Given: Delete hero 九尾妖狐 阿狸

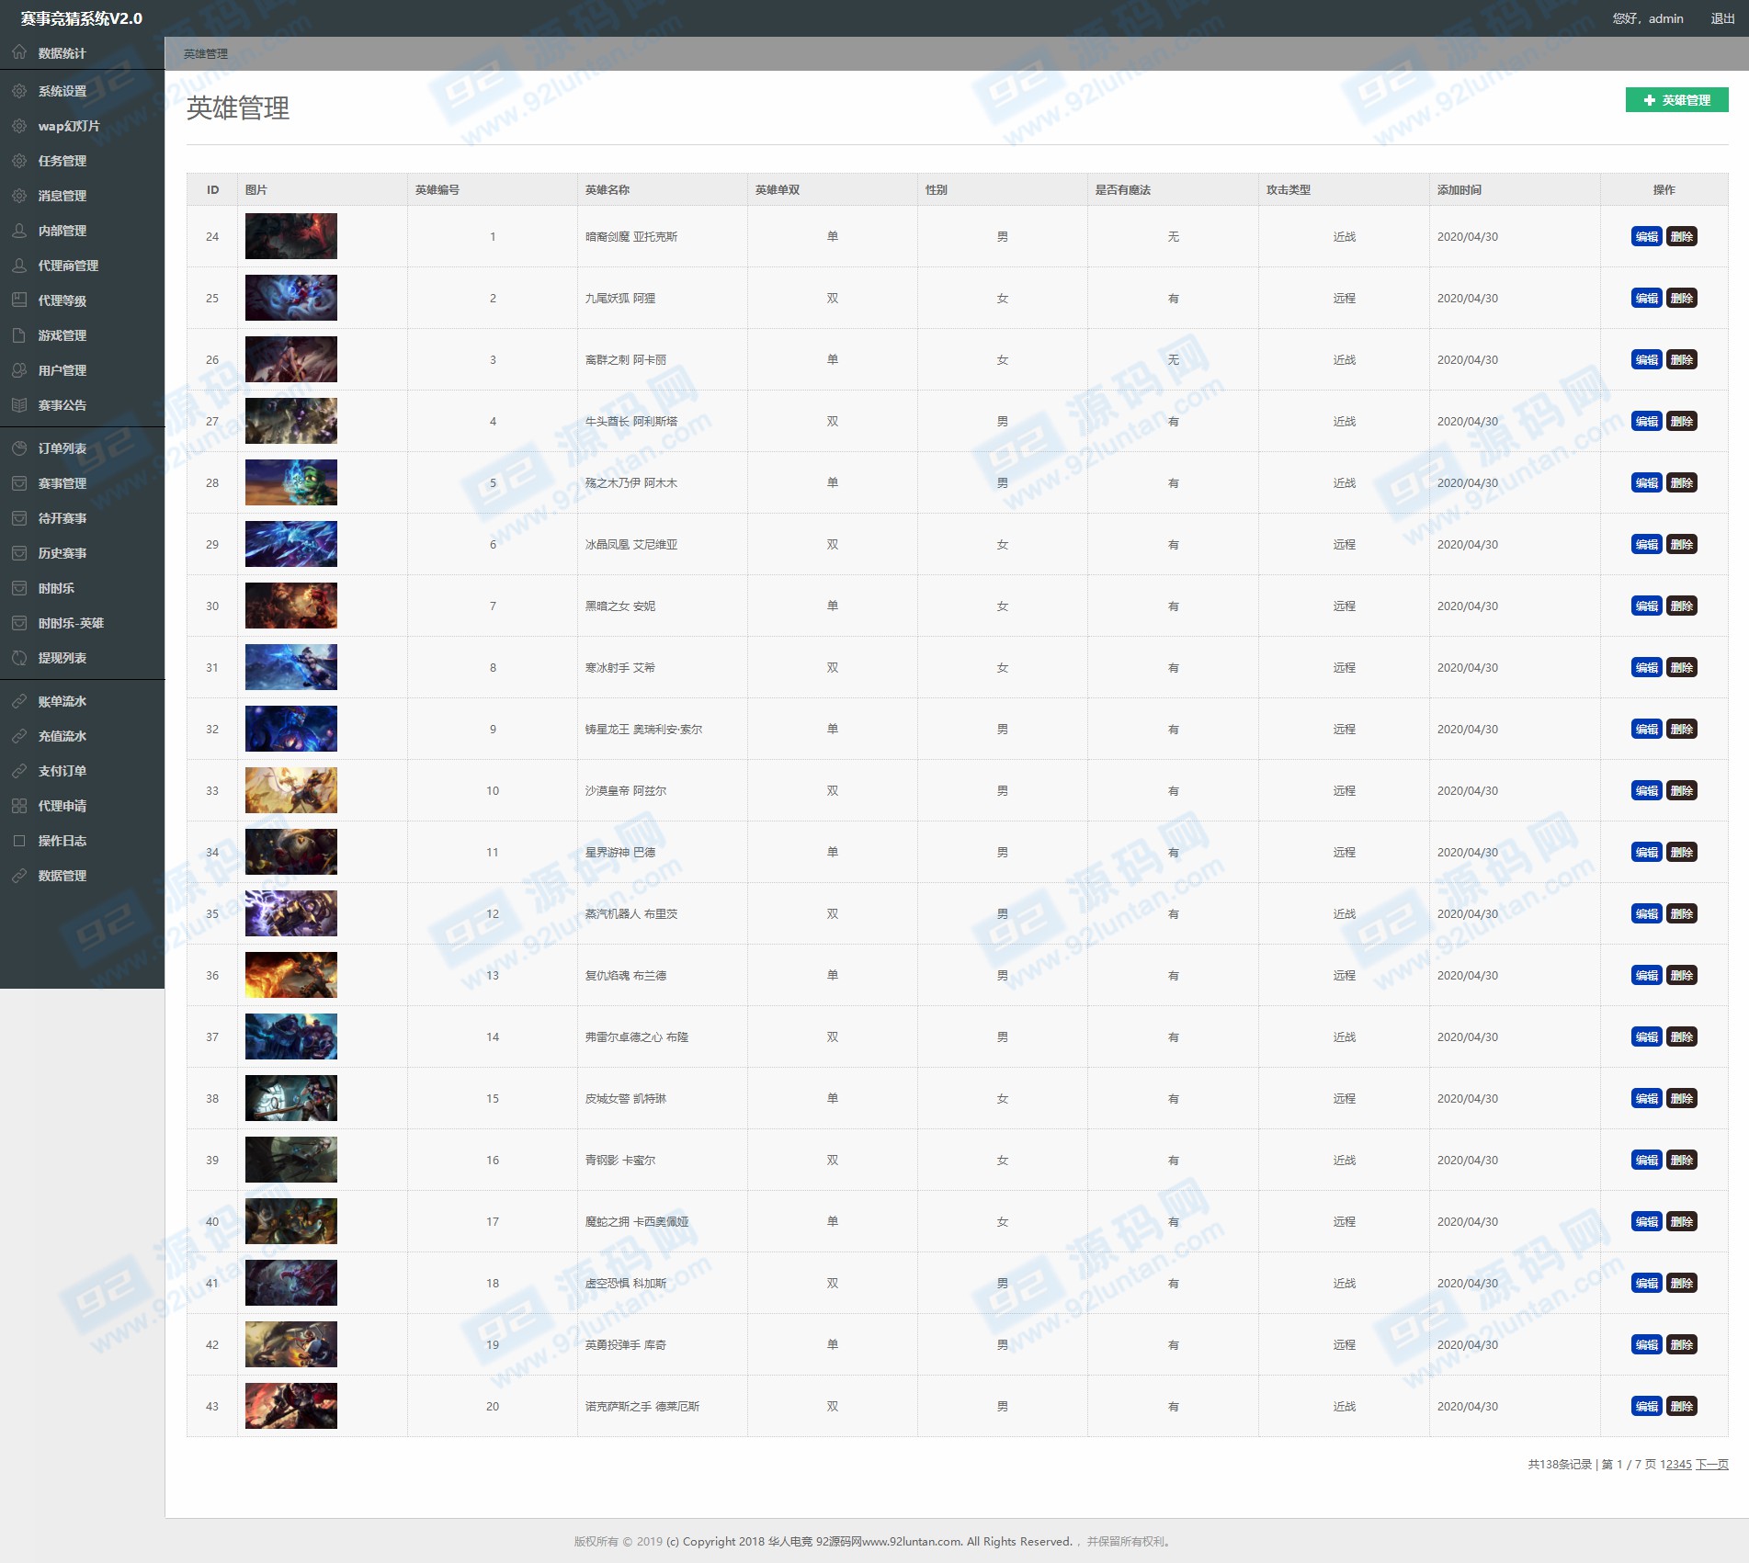Looking at the screenshot, I should (1682, 299).
